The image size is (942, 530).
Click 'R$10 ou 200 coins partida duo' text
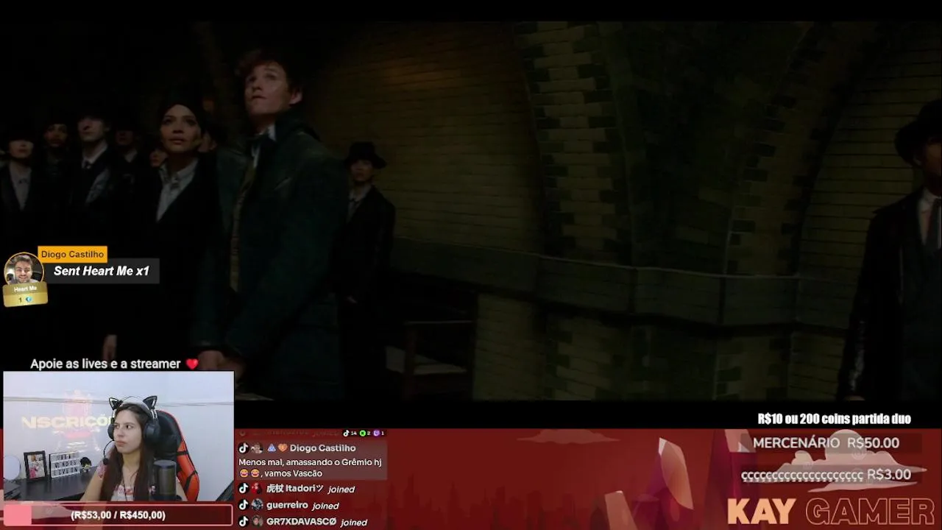click(835, 419)
